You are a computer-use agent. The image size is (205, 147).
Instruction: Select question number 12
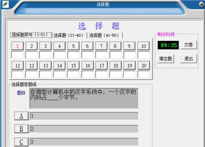click(x=32, y=65)
